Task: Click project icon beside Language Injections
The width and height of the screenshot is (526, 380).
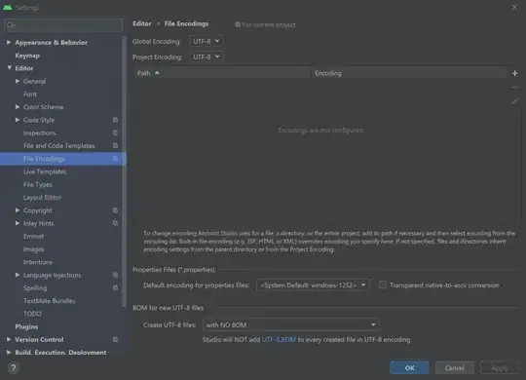Action: tap(115, 275)
